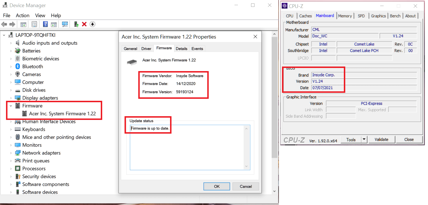Viewport: 428px width, 205px height.
Task: Switch to the Details tab in firmware properties
Action: (x=182, y=49)
